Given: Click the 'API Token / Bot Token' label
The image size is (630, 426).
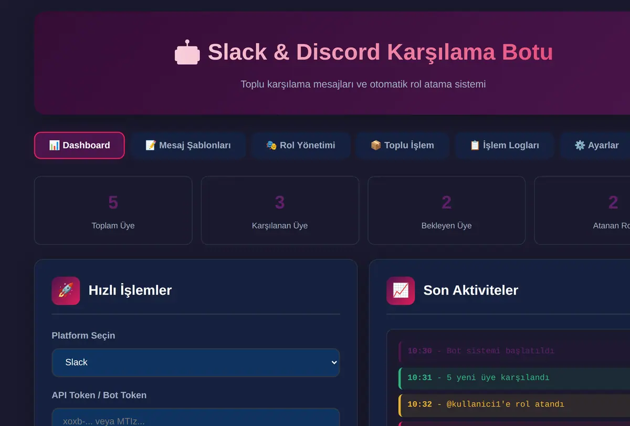Looking at the screenshot, I should (99, 395).
